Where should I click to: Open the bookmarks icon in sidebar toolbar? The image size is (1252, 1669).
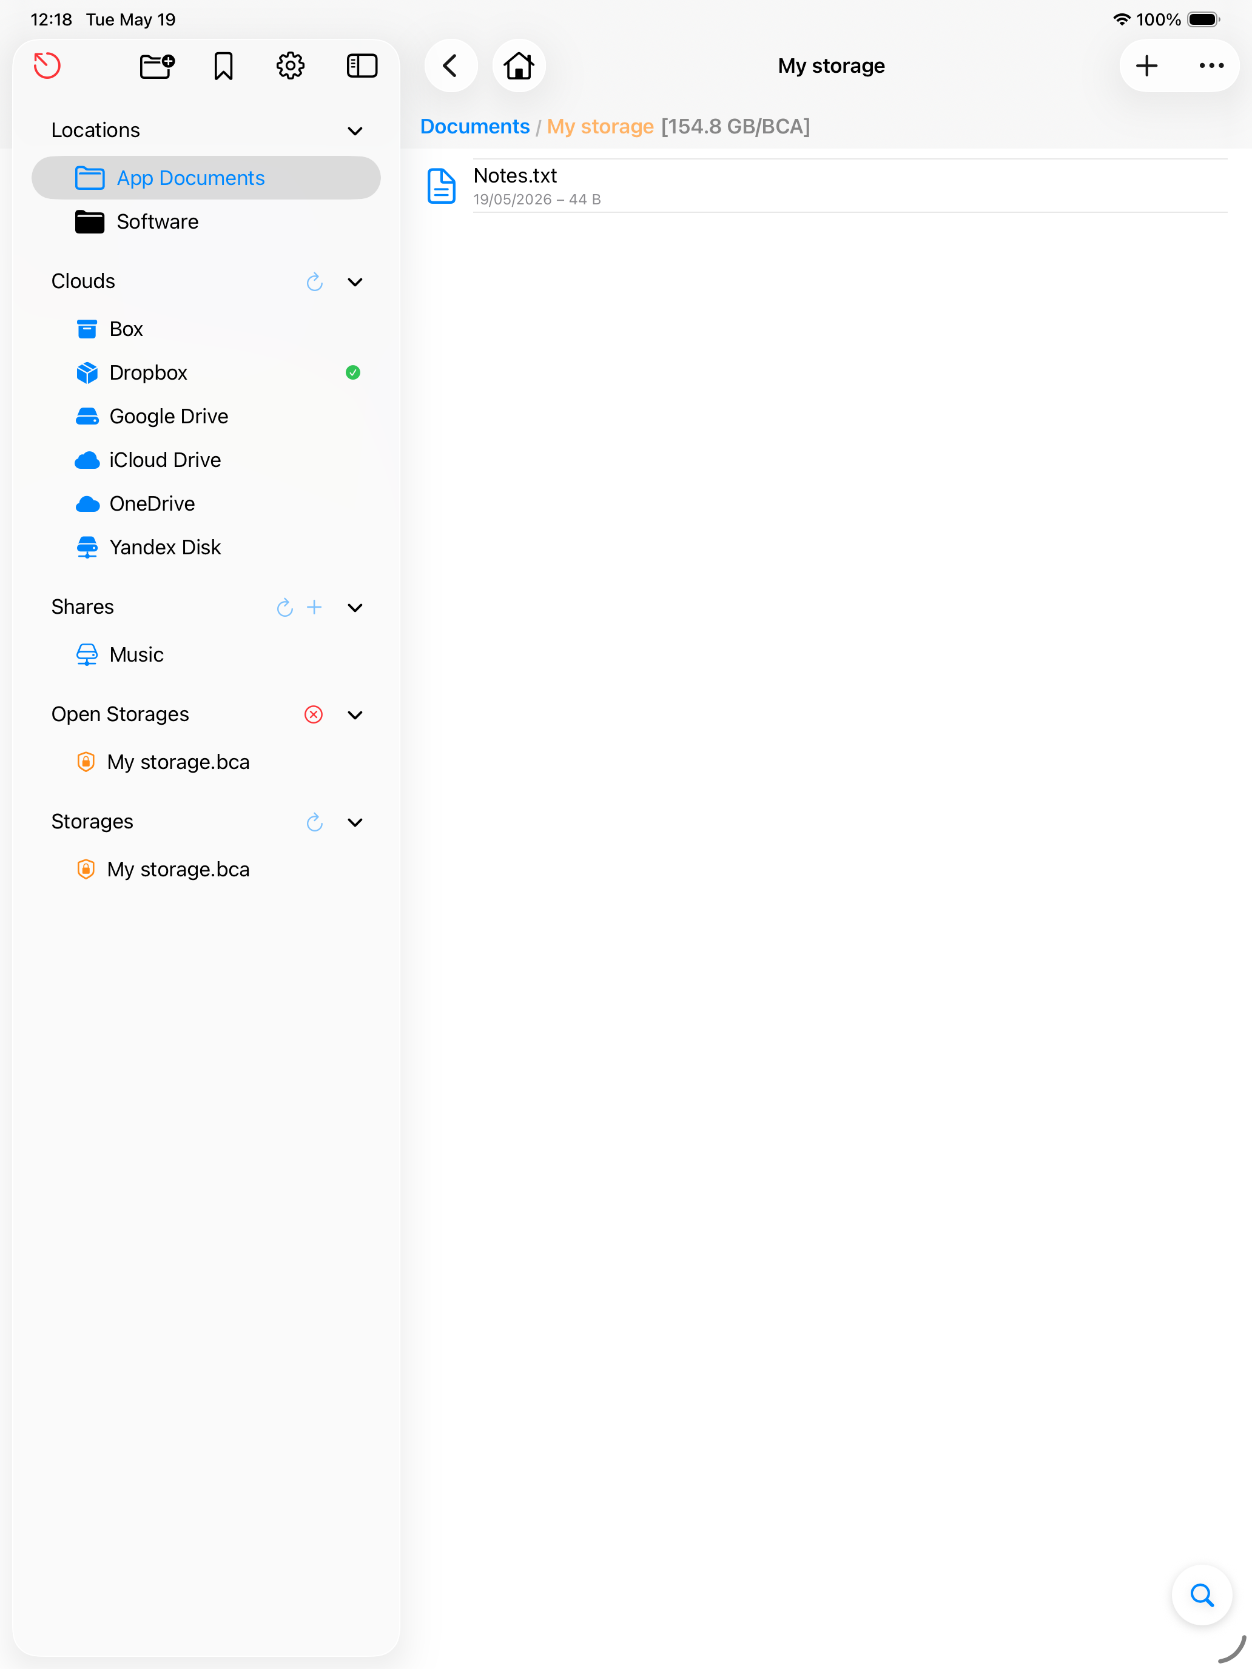223,65
